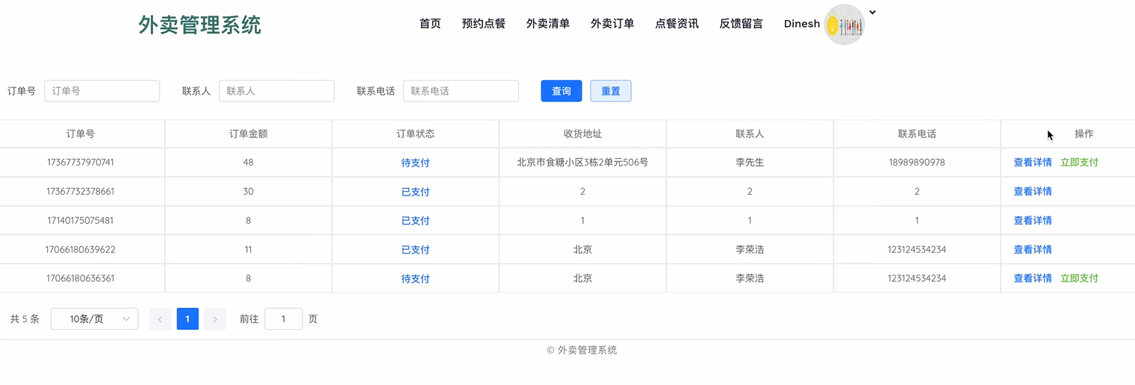Click footer text © 外卖管理系统
The height and width of the screenshot is (385, 1135).
coord(582,350)
